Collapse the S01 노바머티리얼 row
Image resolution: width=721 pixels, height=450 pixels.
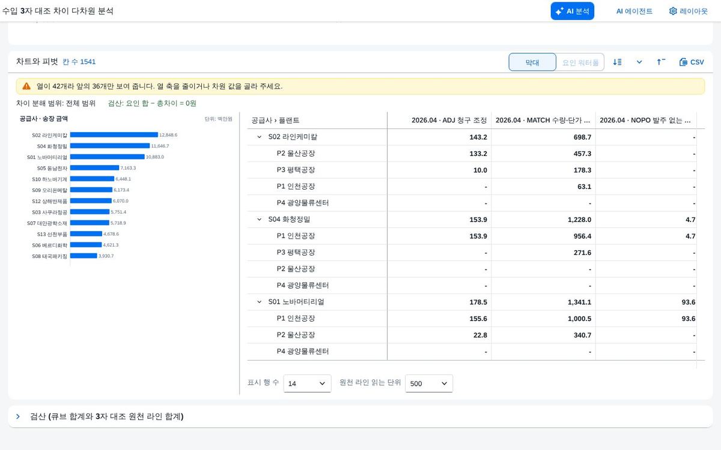[x=260, y=302]
